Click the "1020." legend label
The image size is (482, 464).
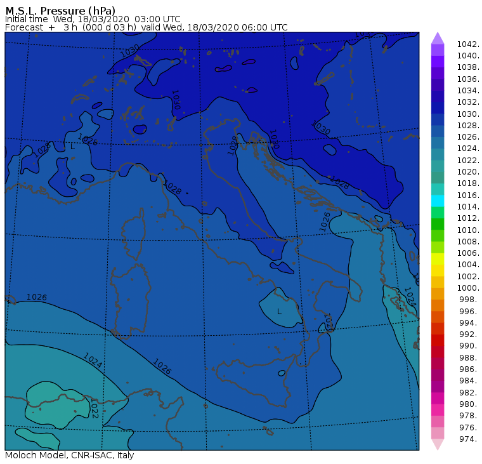point(468,171)
